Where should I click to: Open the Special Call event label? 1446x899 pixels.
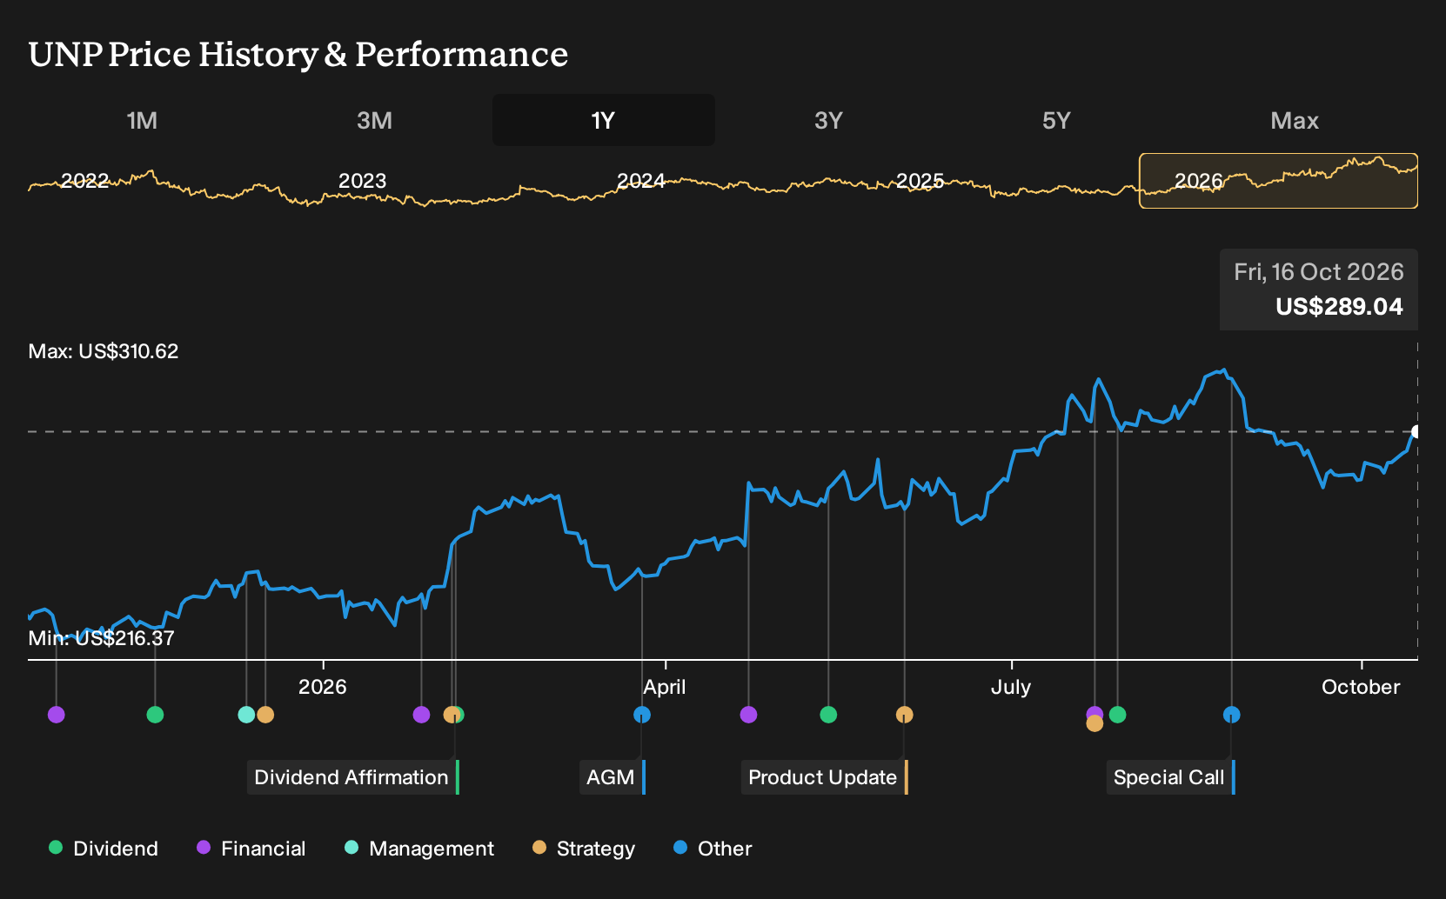coord(1170,777)
